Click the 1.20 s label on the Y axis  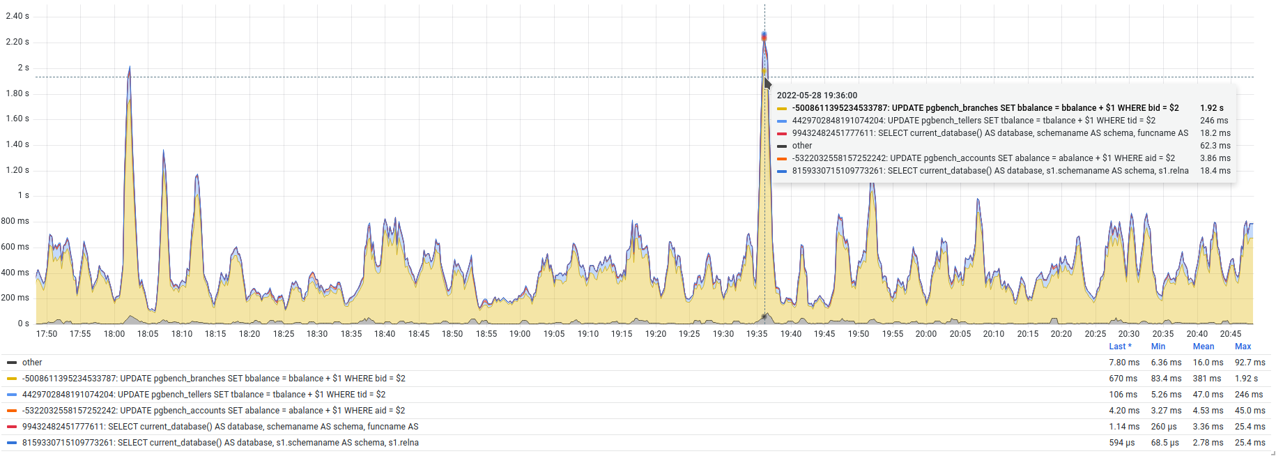pyautogui.click(x=17, y=170)
